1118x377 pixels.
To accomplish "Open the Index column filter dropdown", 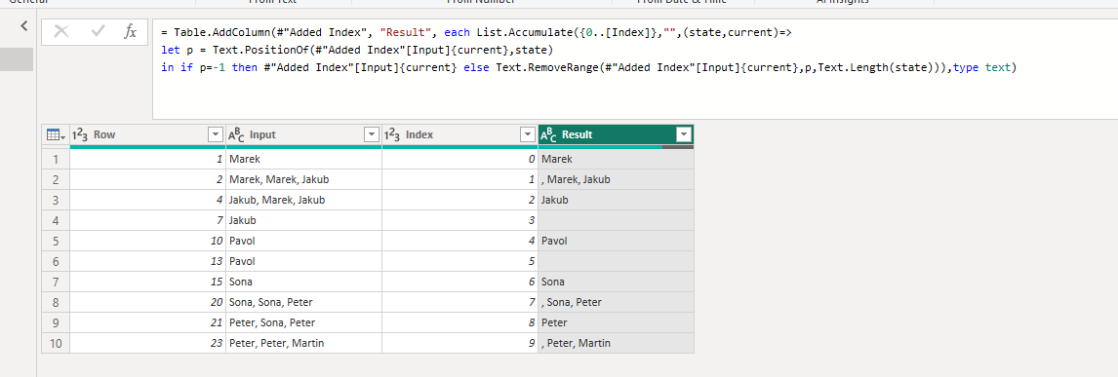I will pos(528,135).
